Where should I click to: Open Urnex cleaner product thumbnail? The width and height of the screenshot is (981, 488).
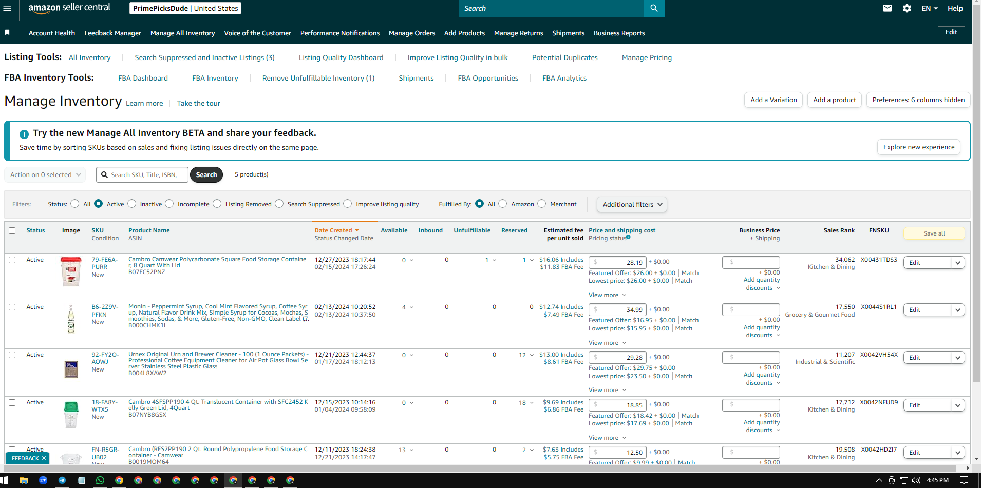coord(71,369)
